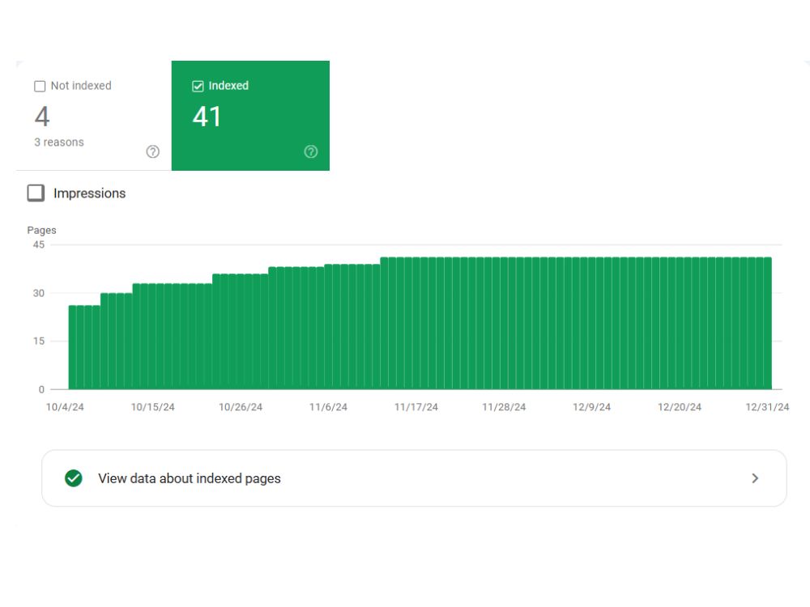Click the 45 y-axis value
This screenshot has height=607, width=810.
click(39, 244)
